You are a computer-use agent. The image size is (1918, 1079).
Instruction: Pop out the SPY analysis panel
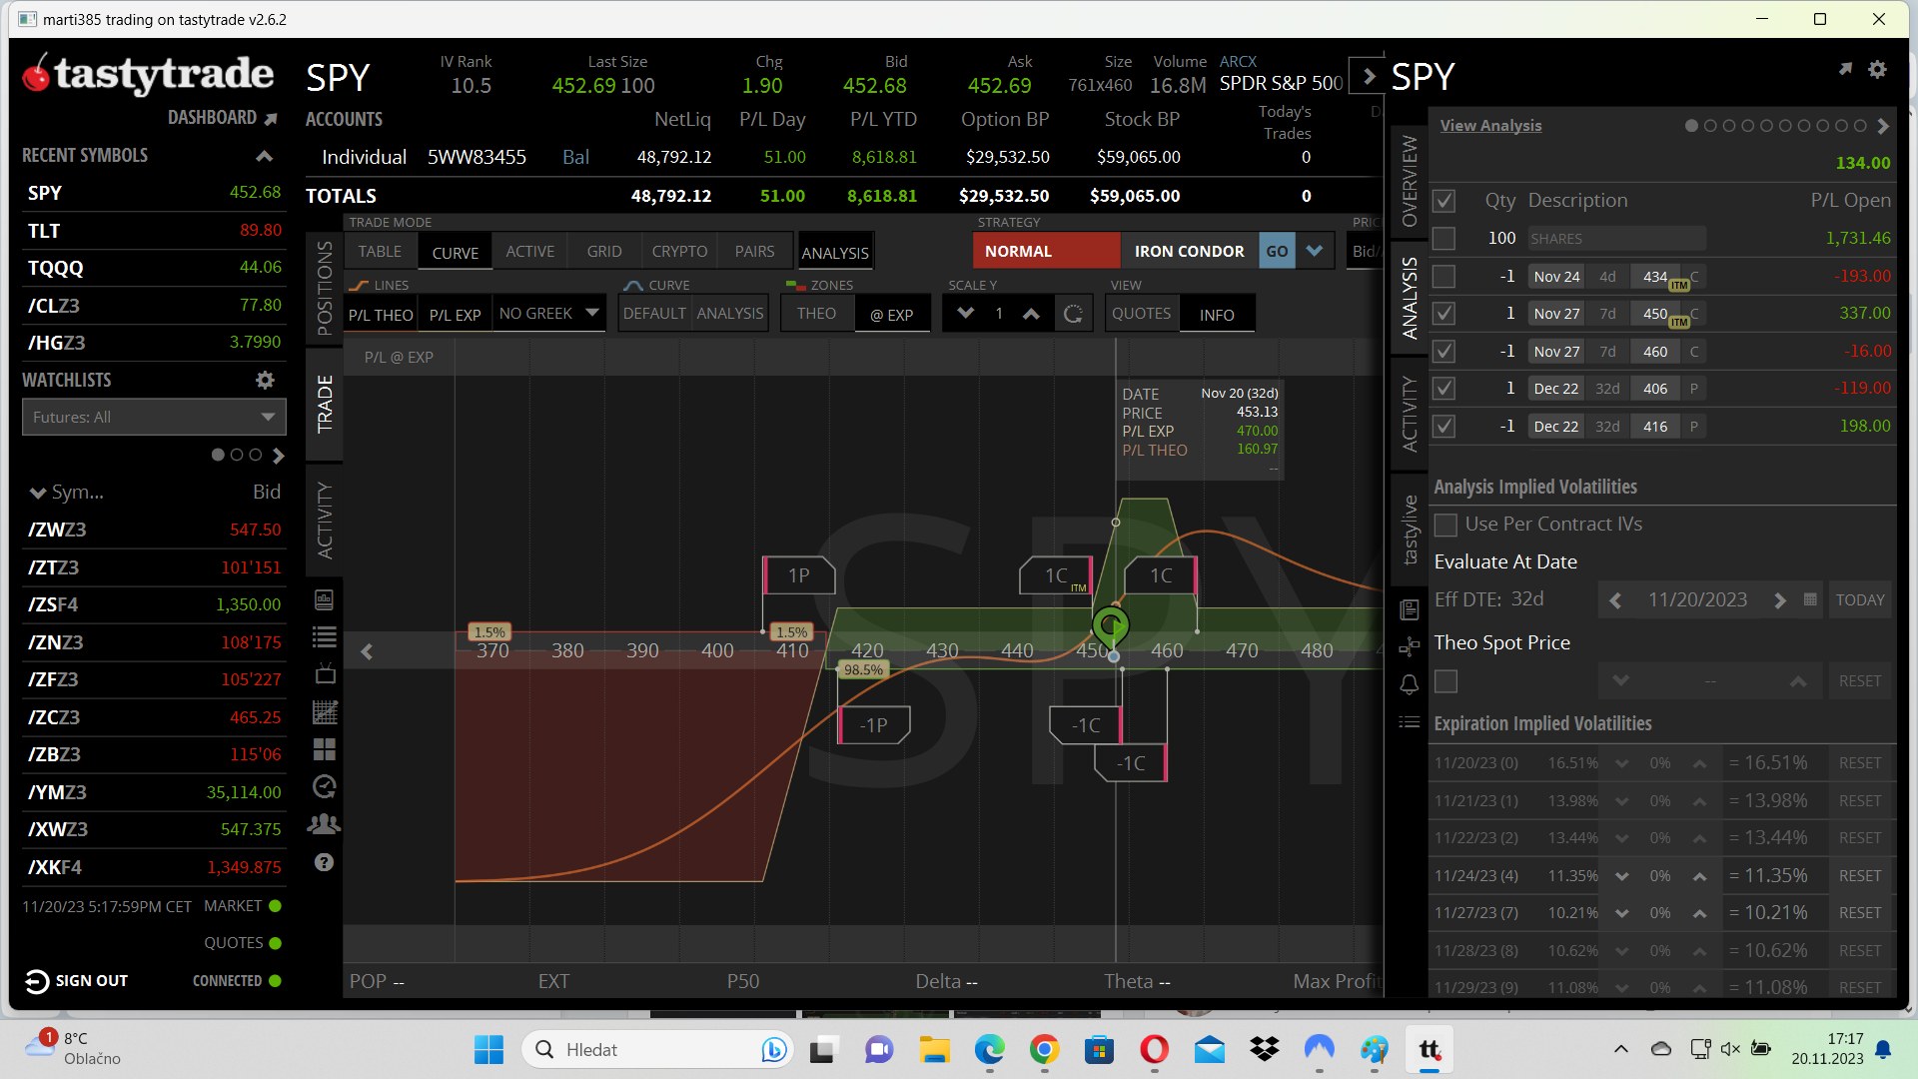click(1845, 69)
